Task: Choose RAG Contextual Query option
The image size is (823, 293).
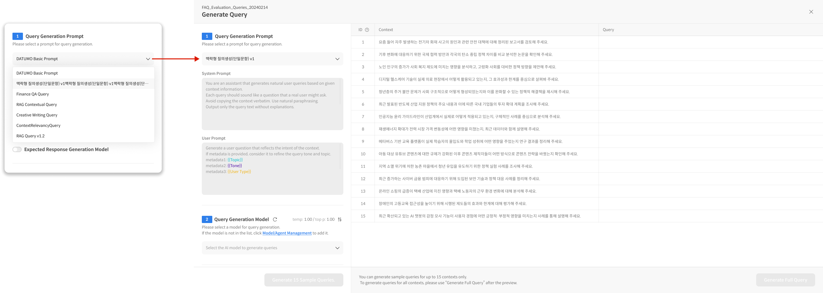Action: [37, 105]
